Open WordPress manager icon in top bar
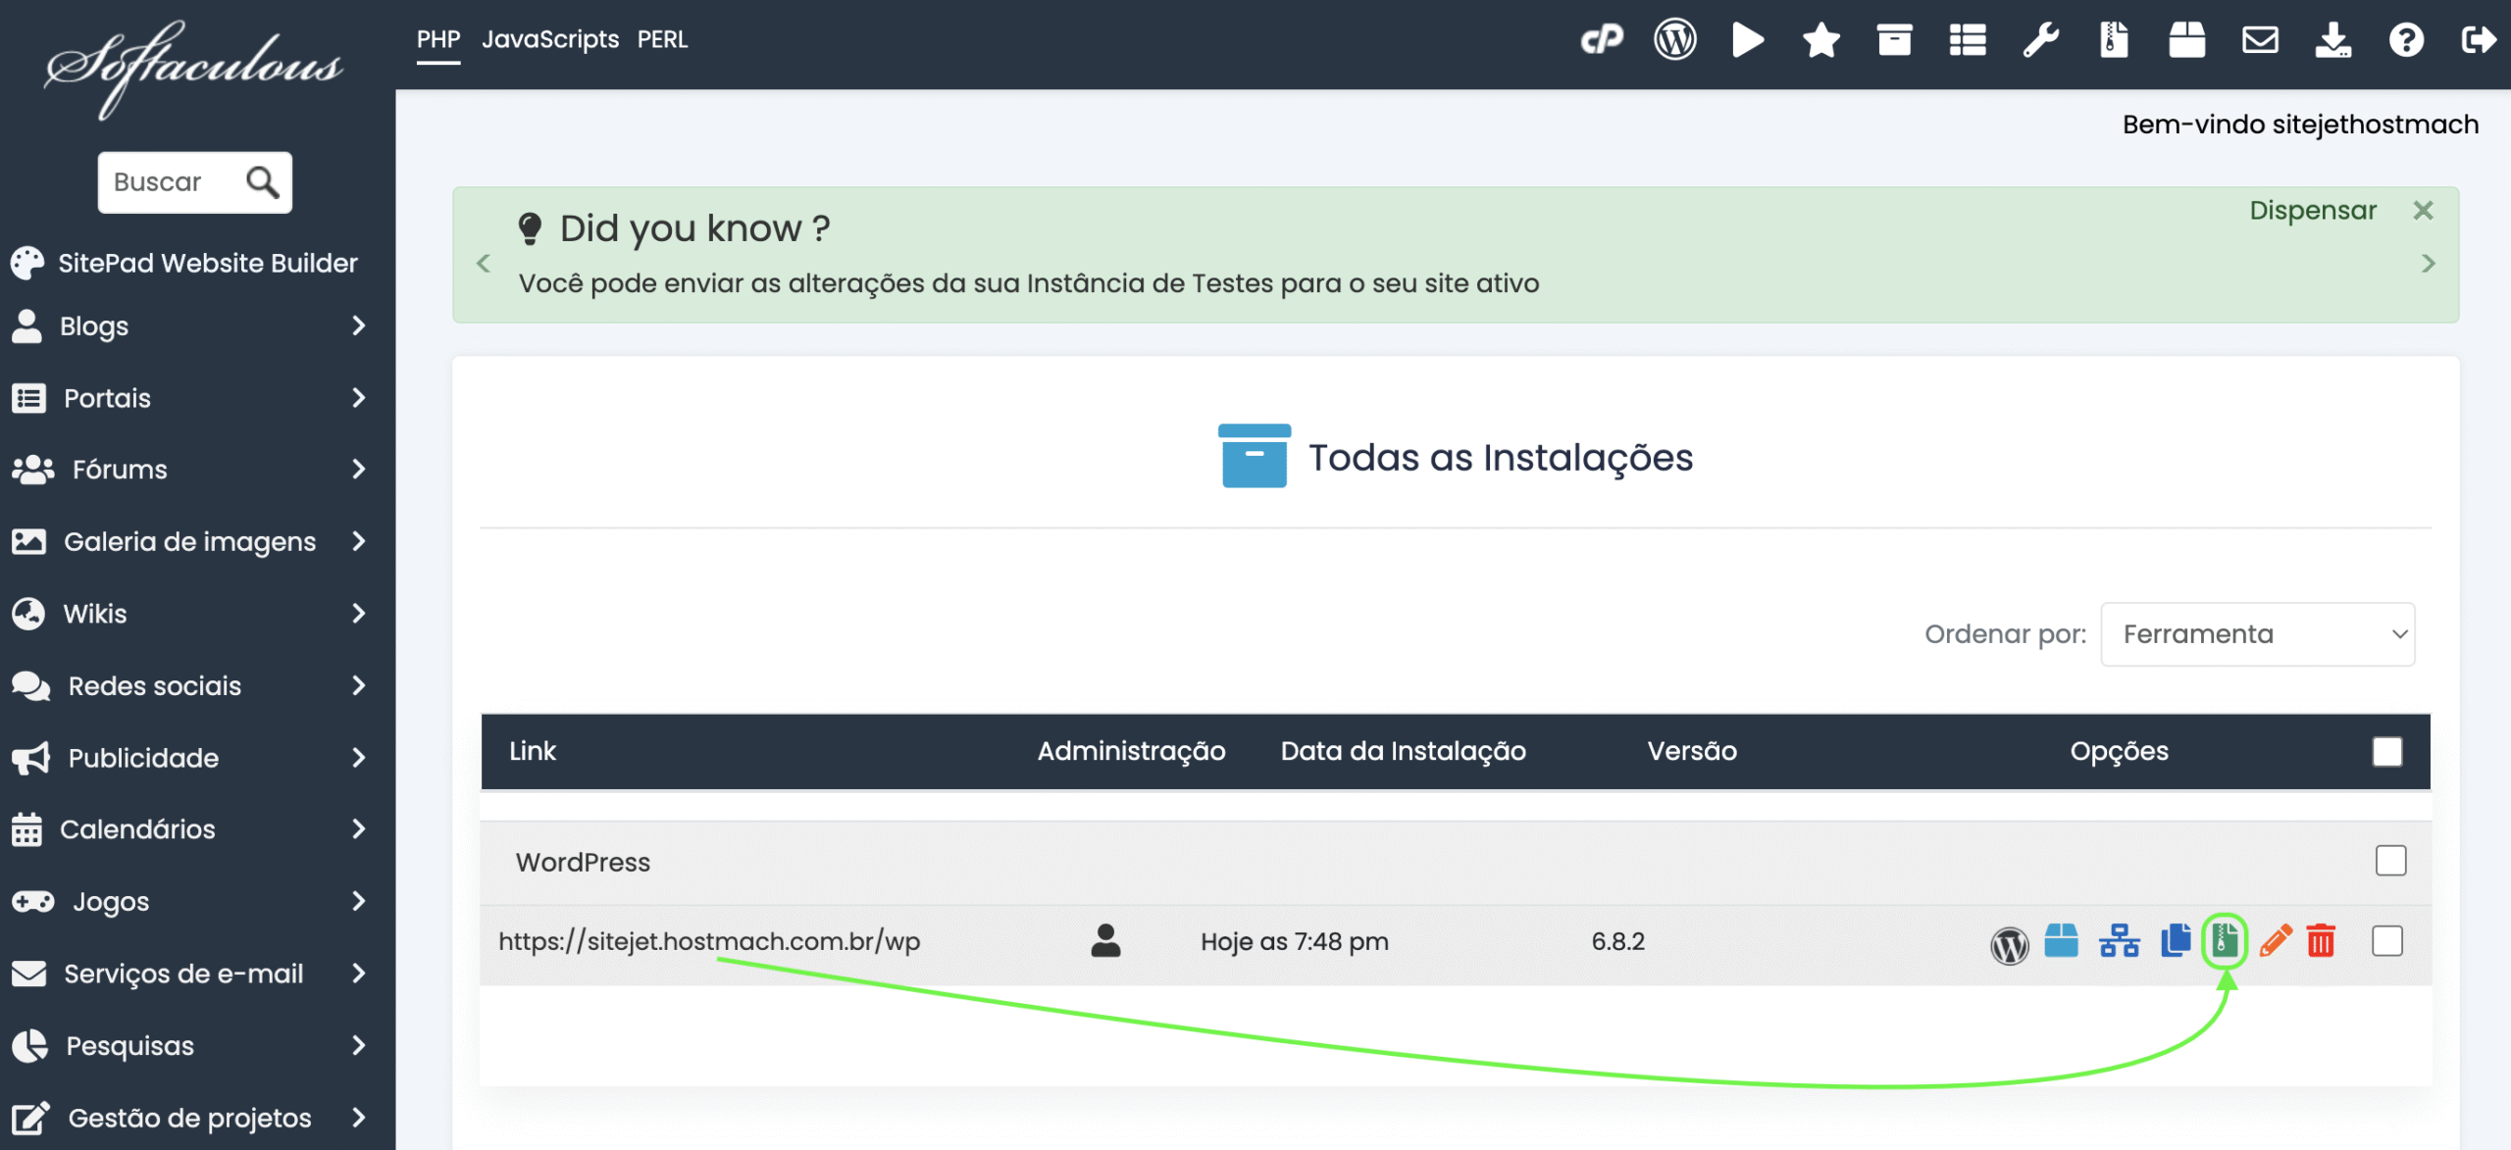Screen dimensions: 2511x1150 (x=1675, y=40)
